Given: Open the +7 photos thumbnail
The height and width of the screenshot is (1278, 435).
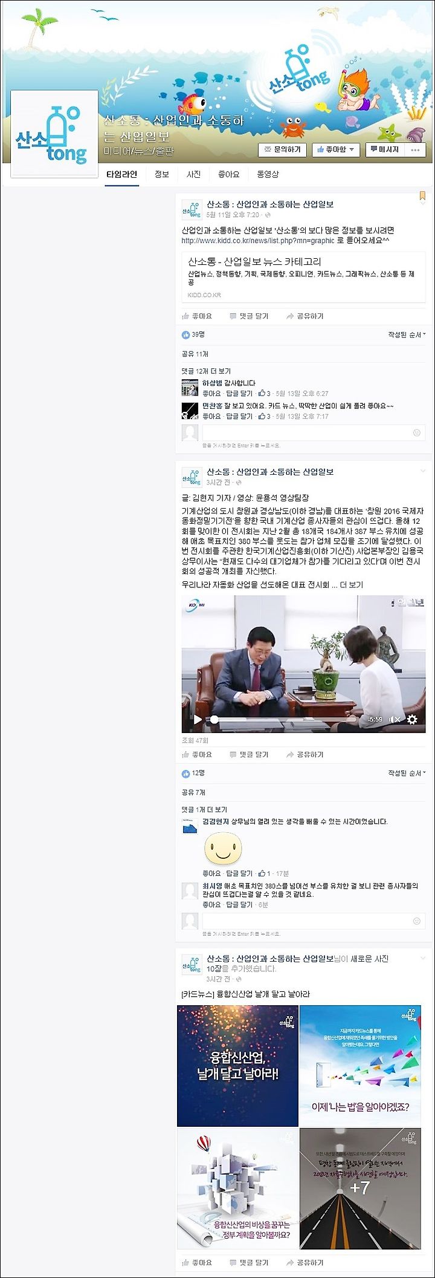Looking at the screenshot, I should [x=360, y=1188].
